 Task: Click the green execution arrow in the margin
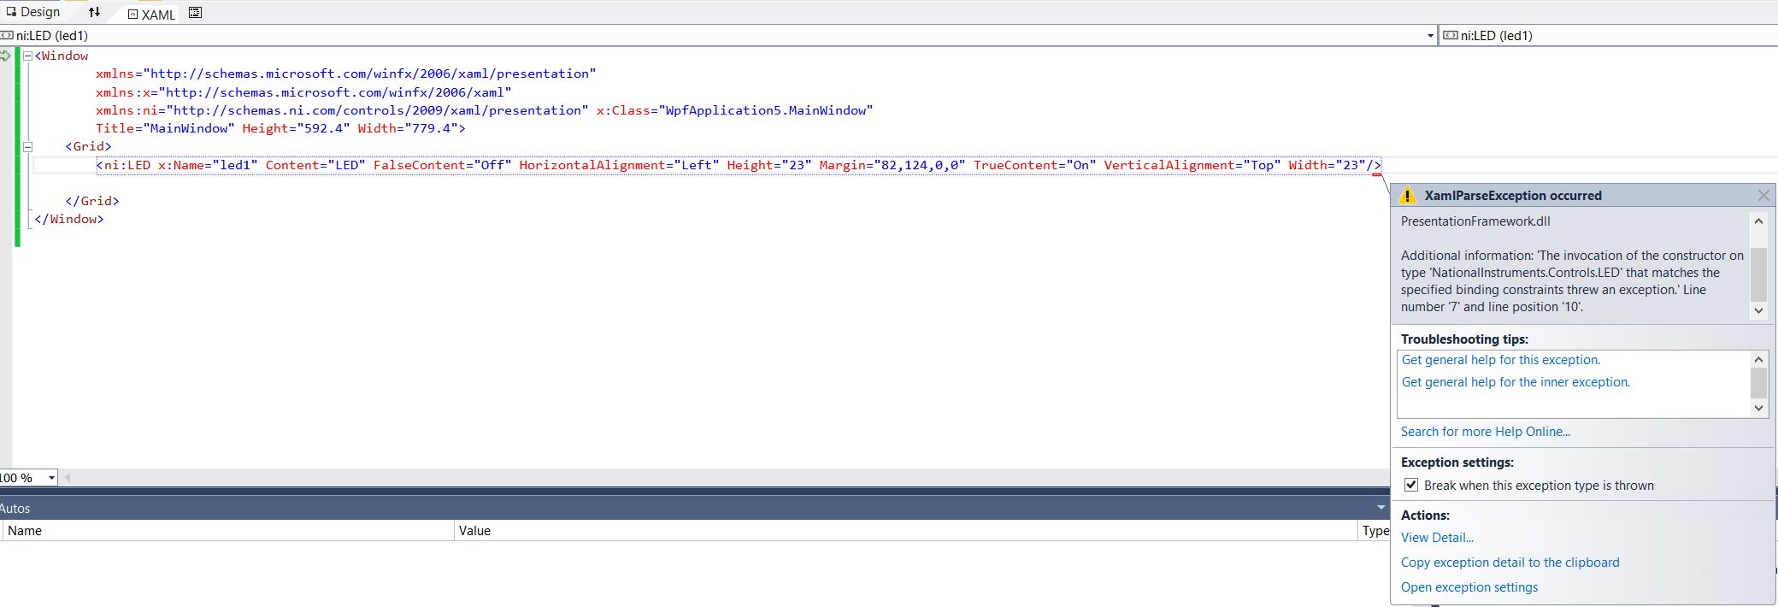pyautogui.click(x=6, y=56)
